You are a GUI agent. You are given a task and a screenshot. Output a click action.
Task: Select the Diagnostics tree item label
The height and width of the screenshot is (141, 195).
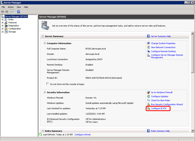(x=14, y=25)
